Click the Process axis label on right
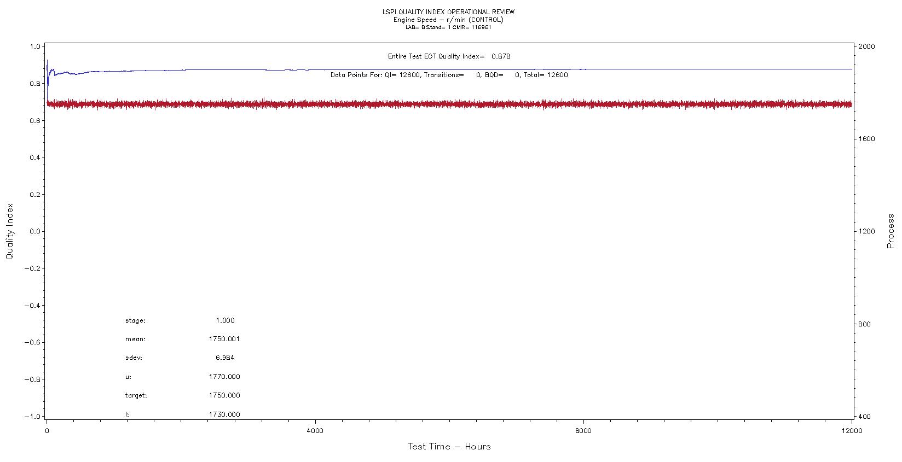This screenshot has width=902, height=462. point(891,231)
